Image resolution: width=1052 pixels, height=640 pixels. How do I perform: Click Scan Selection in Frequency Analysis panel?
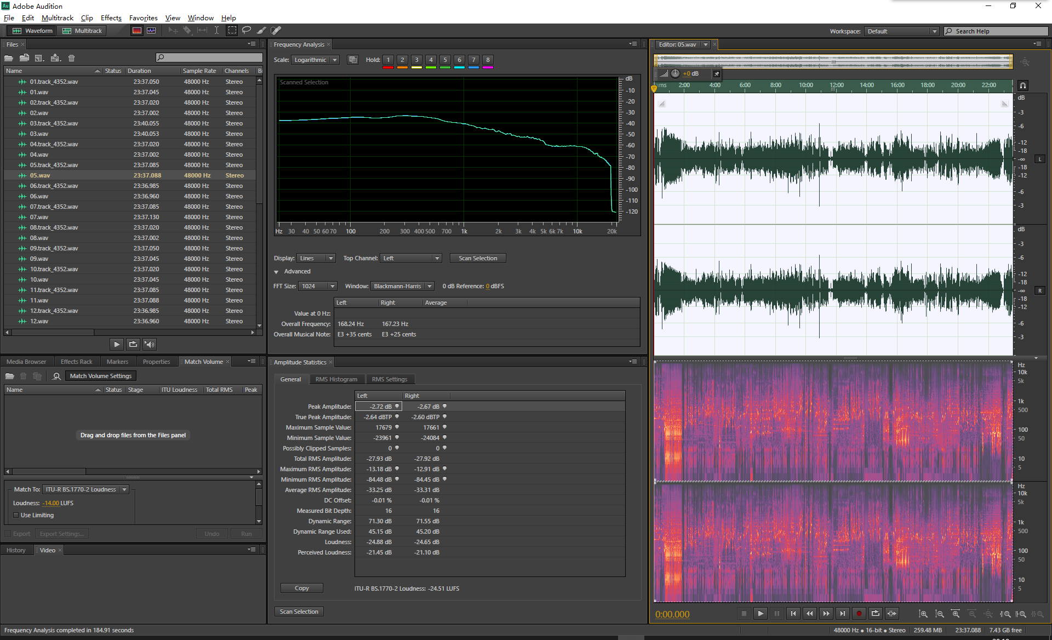click(x=478, y=259)
